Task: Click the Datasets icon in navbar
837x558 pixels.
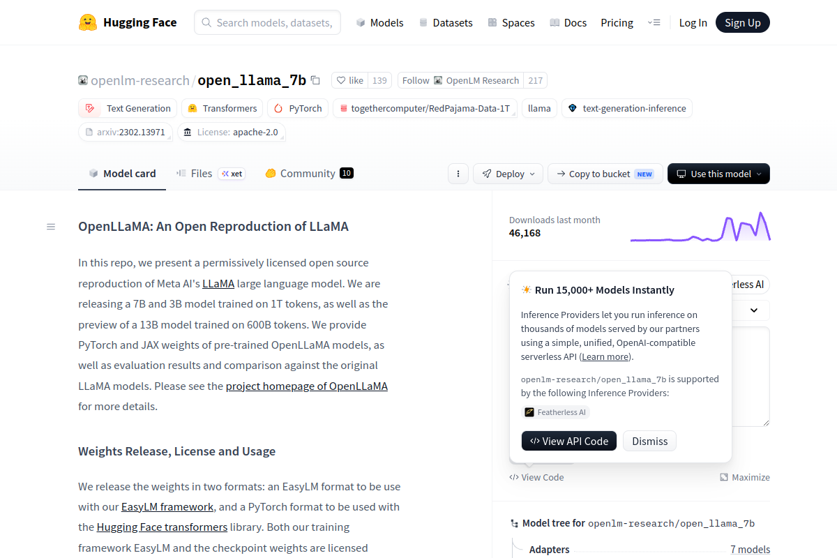Action: click(423, 22)
